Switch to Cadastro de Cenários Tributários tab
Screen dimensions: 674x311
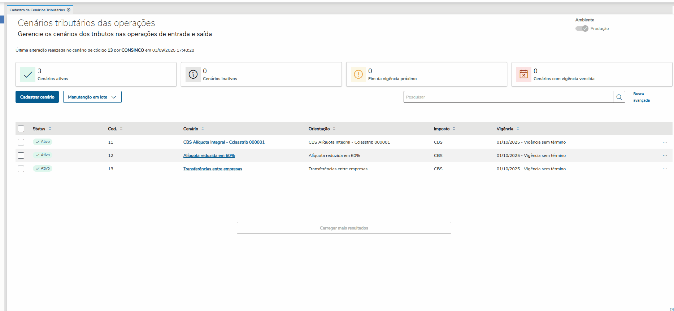pyautogui.click(x=37, y=10)
